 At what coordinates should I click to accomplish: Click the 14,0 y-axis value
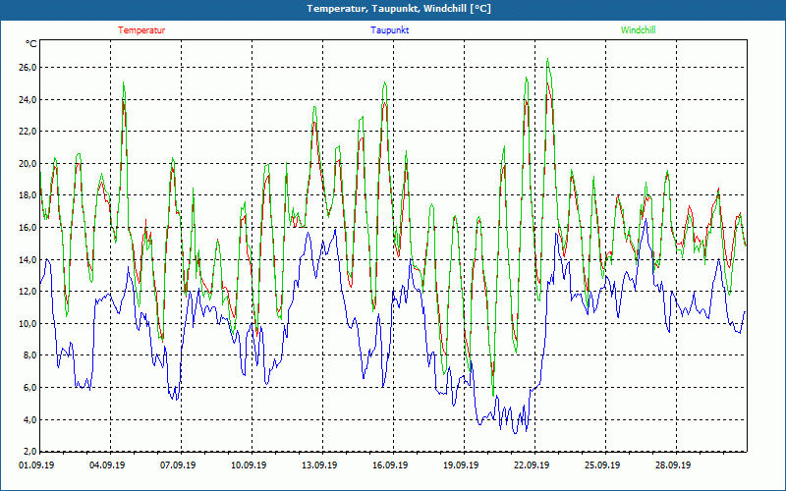tap(28, 259)
